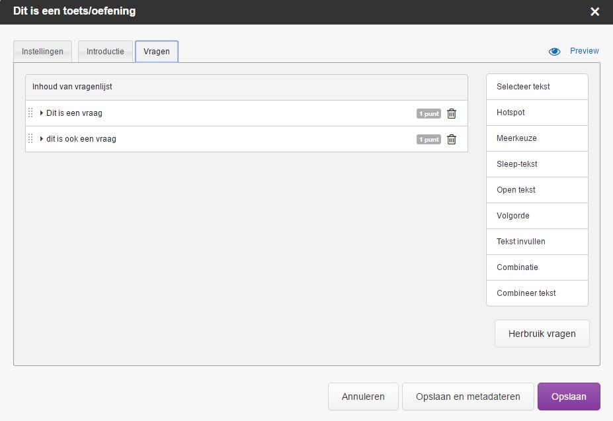The width and height of the screenshot is (613, 421).
Task: Add a Meerkeuze question
Action: coord(537,138)
